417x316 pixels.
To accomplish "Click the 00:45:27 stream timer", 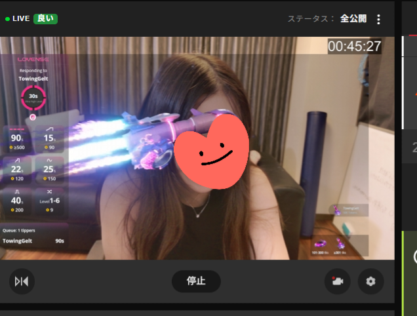I will (x=355, y=47).
